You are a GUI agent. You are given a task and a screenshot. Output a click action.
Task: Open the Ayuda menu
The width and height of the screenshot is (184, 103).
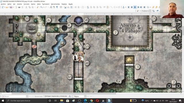pyautogui.click(x=70, y=4)
